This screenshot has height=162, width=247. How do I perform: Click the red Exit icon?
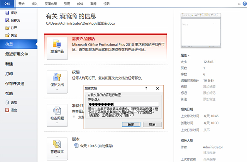tap(7, 110)
